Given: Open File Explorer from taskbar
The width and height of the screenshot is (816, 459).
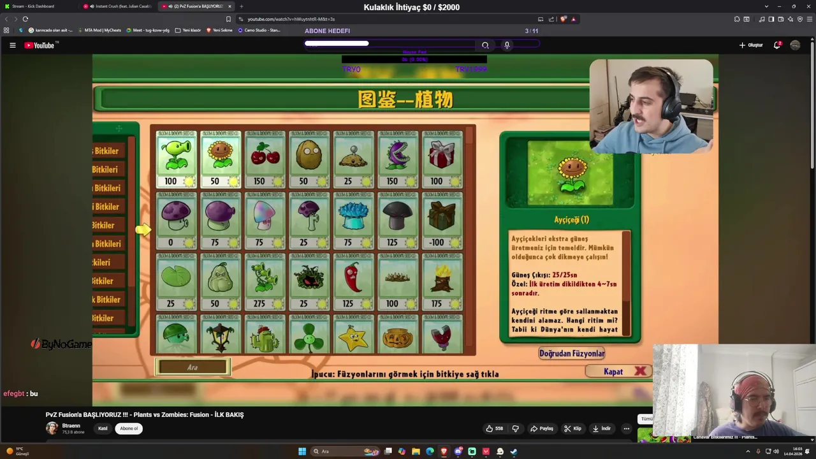Looking at the screenshot, I should [416, 451].
